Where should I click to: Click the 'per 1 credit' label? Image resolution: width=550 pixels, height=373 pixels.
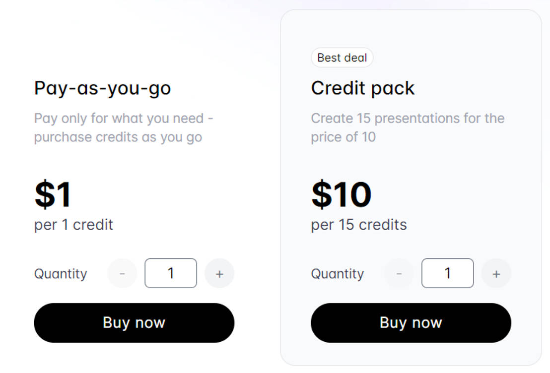point(73,225)
